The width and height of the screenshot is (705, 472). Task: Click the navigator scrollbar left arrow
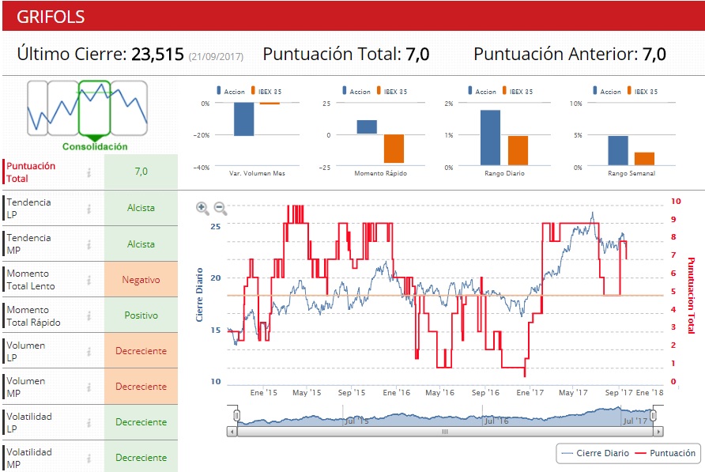pyautogui.click(x=232, y=432)
